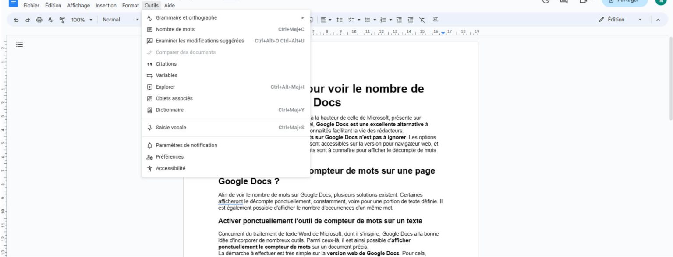The height and width of the screenshot is (257, 673).
Task: Click the line spacing icon
Action: pyautogui.click(x=339, y=20)
